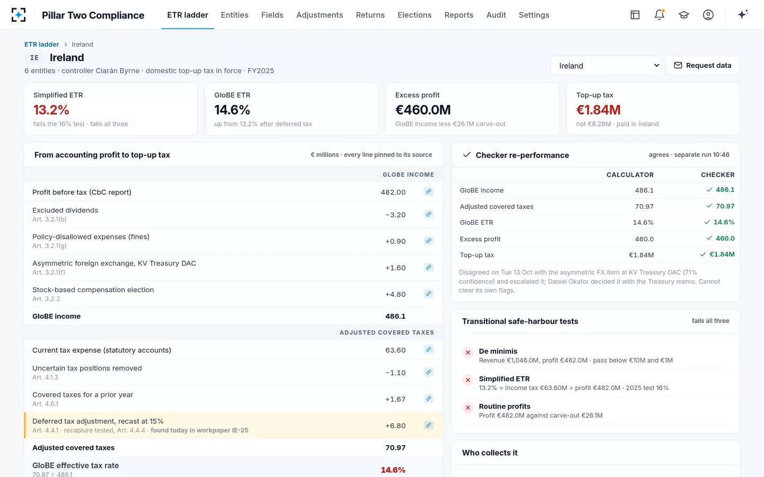The height and width of the screenshot is (477, 764).
Task: Click checker value 460.0 for Excess profit
Action: click(725, 238)
